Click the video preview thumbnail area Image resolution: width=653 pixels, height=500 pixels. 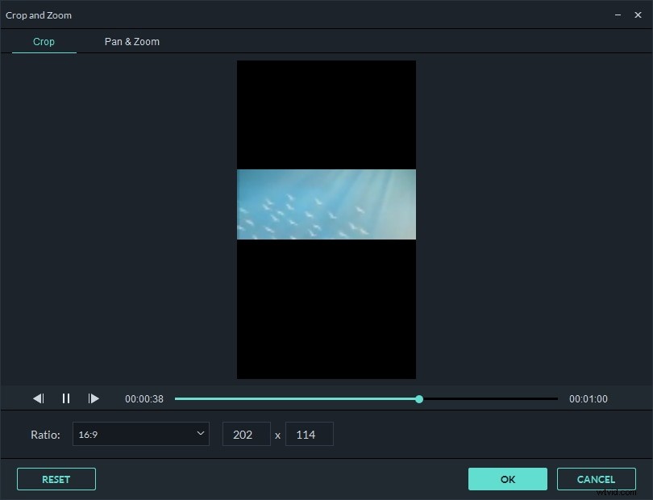click(x=326, y=204)
